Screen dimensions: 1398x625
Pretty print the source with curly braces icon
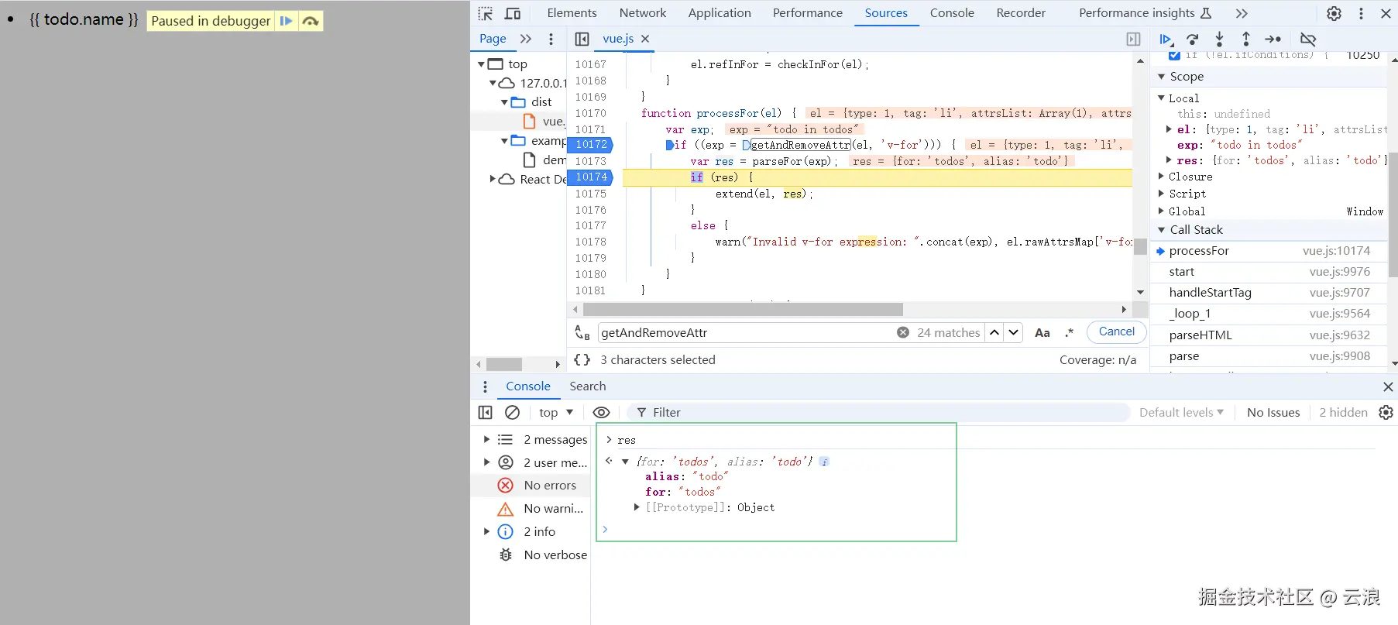pos(582,360)
